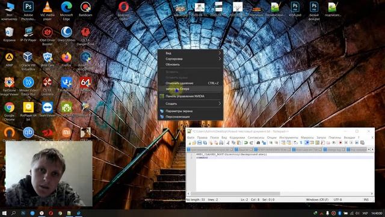Viewport: 385px width, 217px height.
Task: Launch Glary Utilities 5 shortcut
Action: tap(66, 36)
